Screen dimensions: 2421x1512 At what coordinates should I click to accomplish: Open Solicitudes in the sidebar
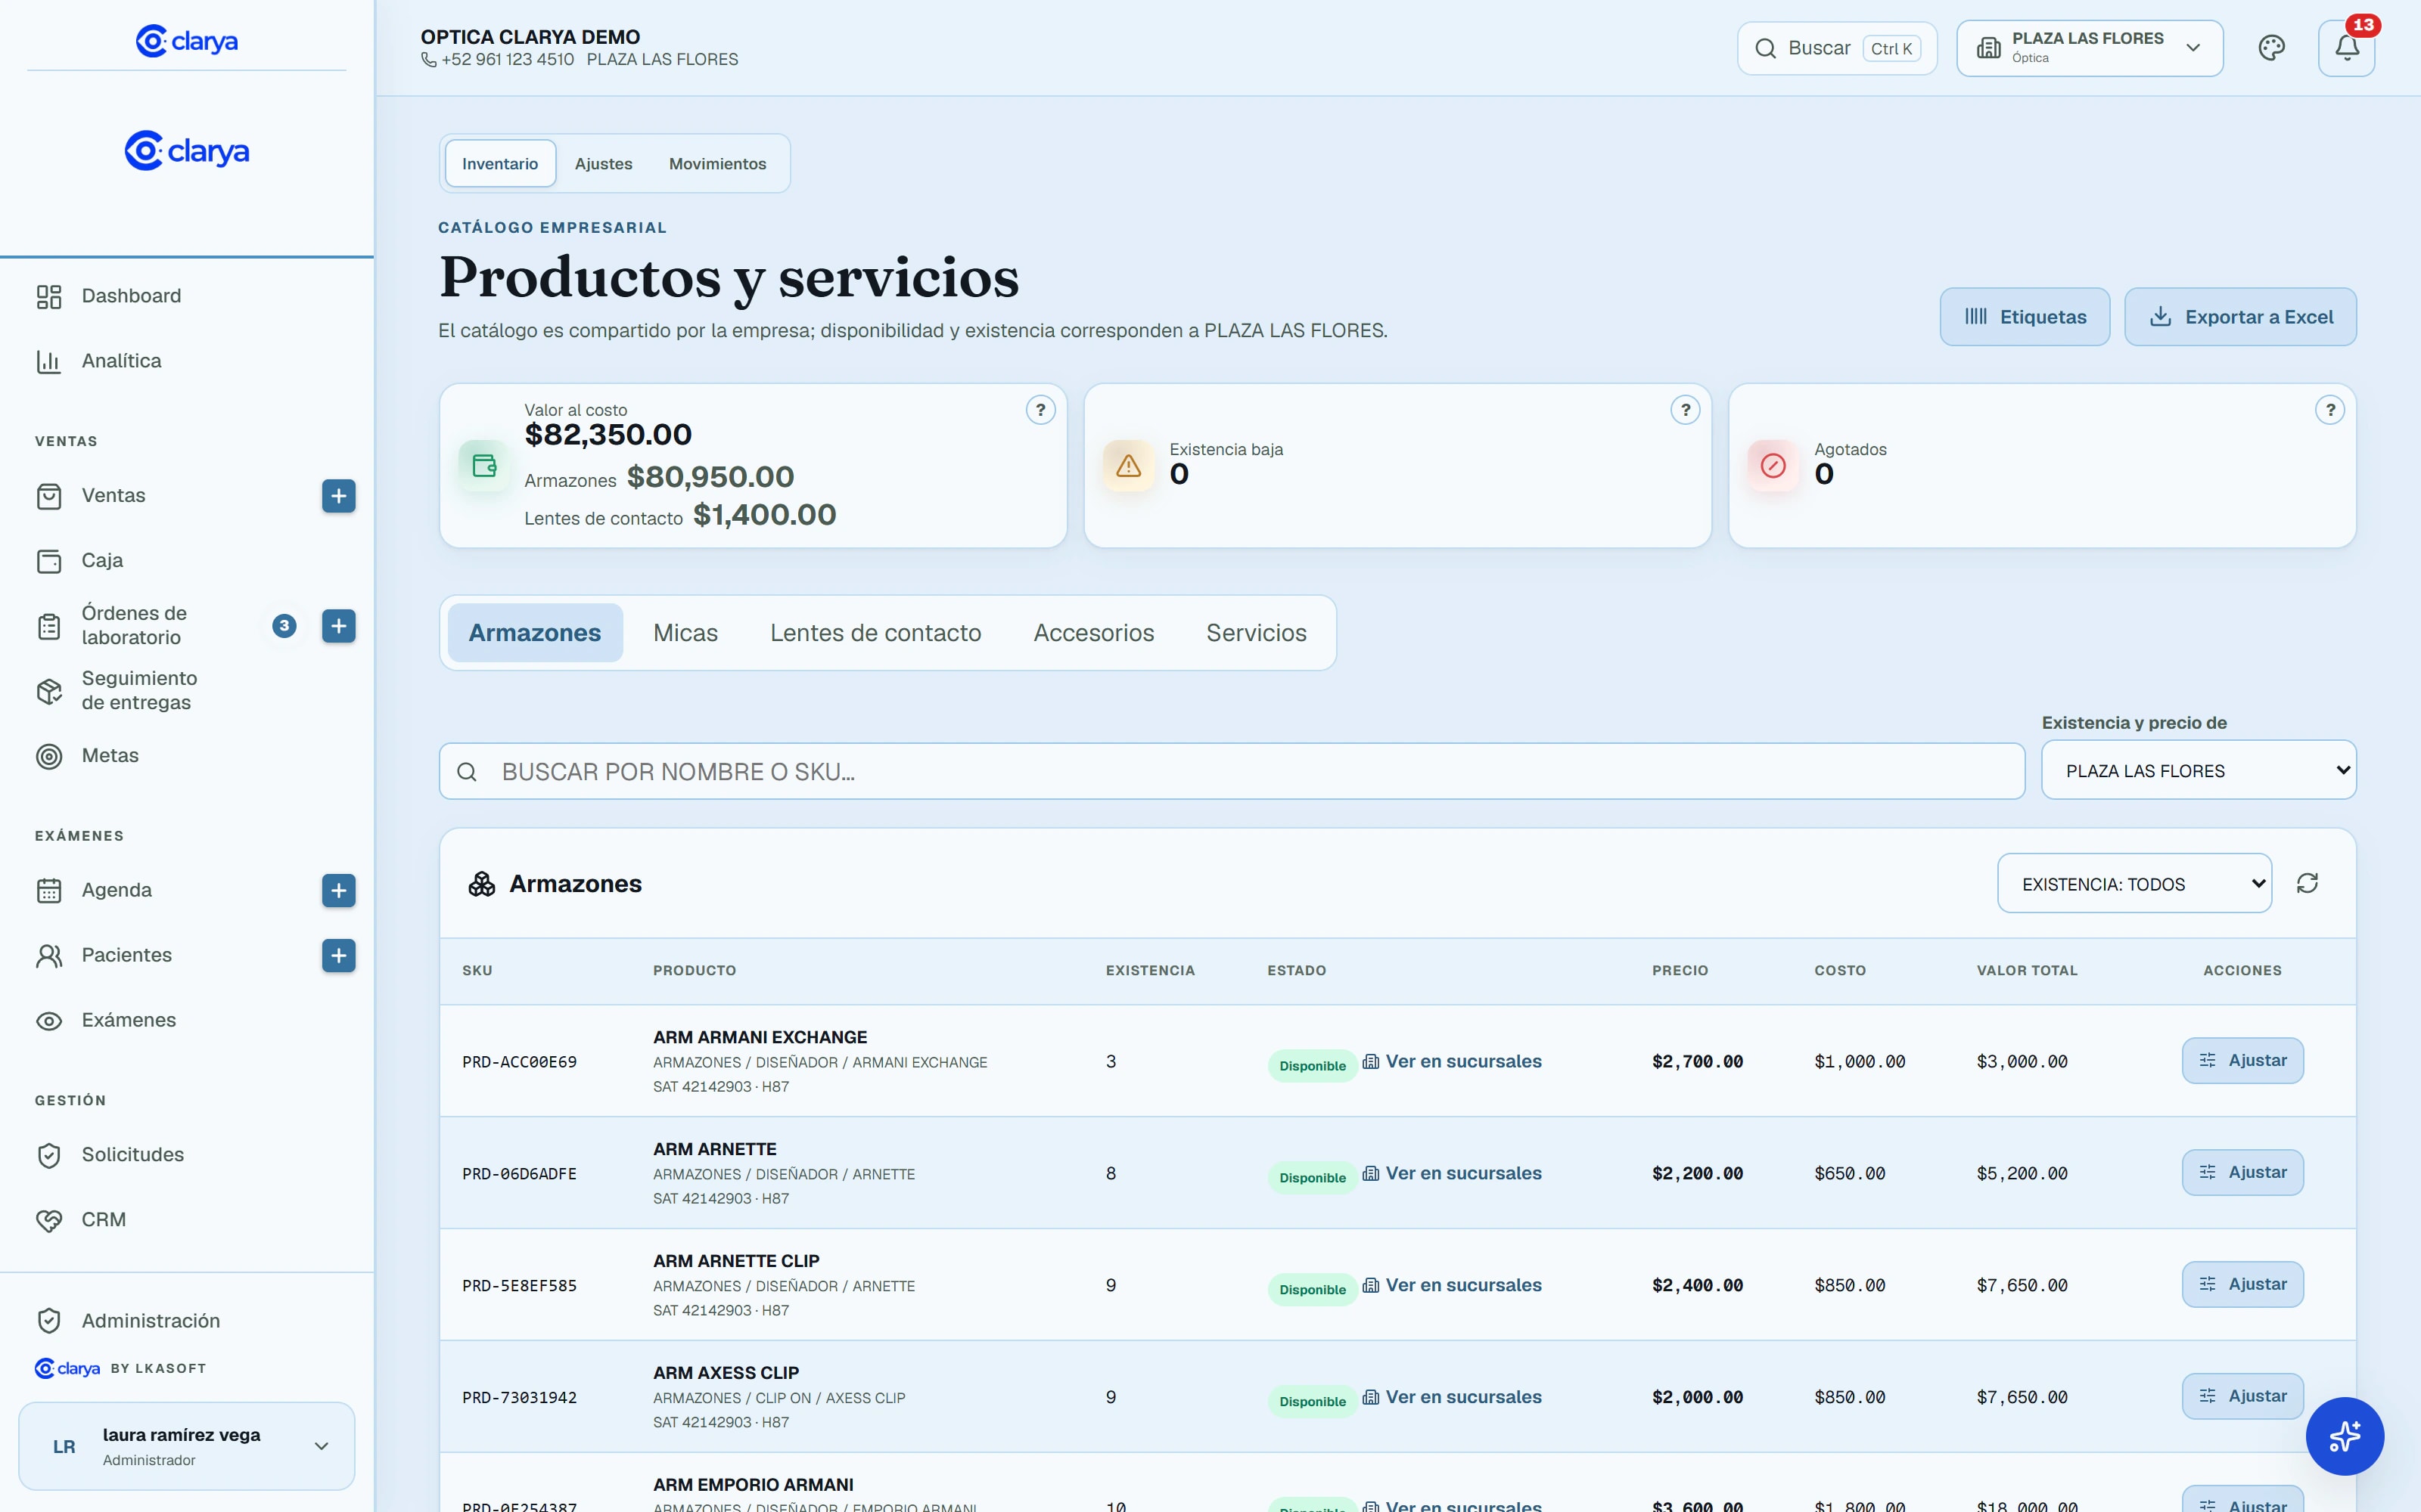pyautogui.click(x=133, y=1155)
